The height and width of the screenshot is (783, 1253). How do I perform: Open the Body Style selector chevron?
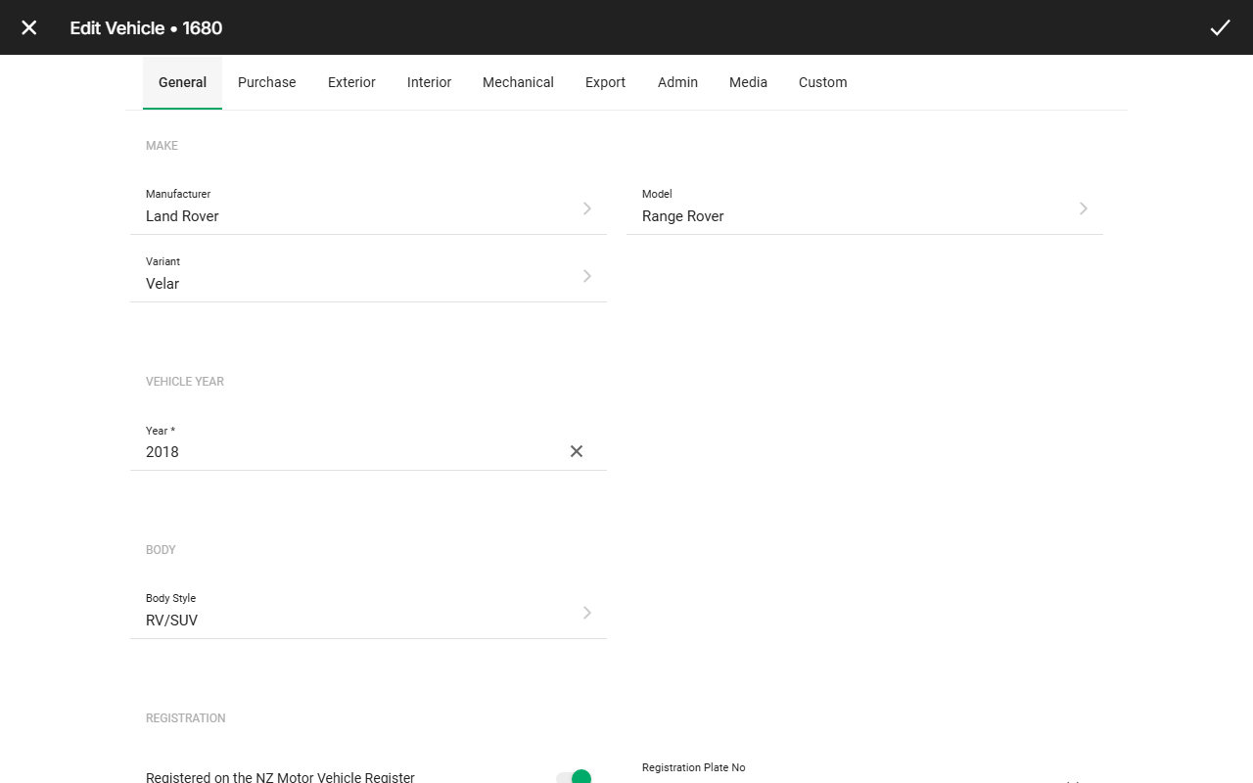pyautogui.click(x=587, y=613)
